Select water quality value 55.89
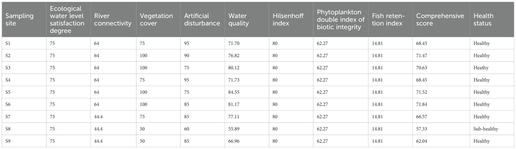Viewport: 516px width, 149px height. (x=234, y=129)
